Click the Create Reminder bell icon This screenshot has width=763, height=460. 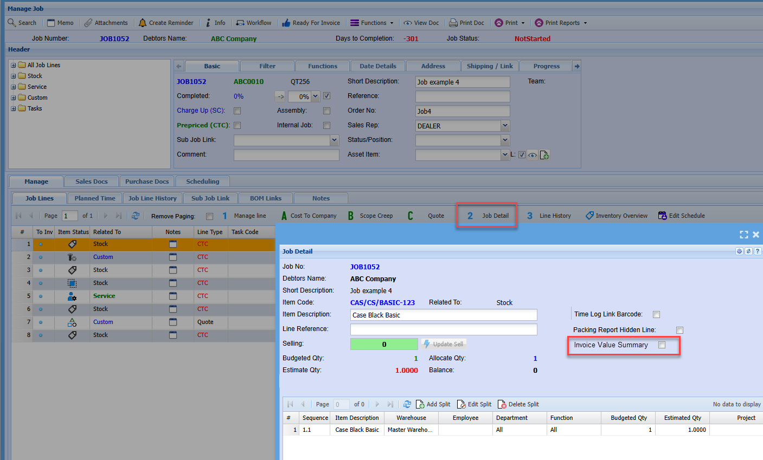pos(143,23)
